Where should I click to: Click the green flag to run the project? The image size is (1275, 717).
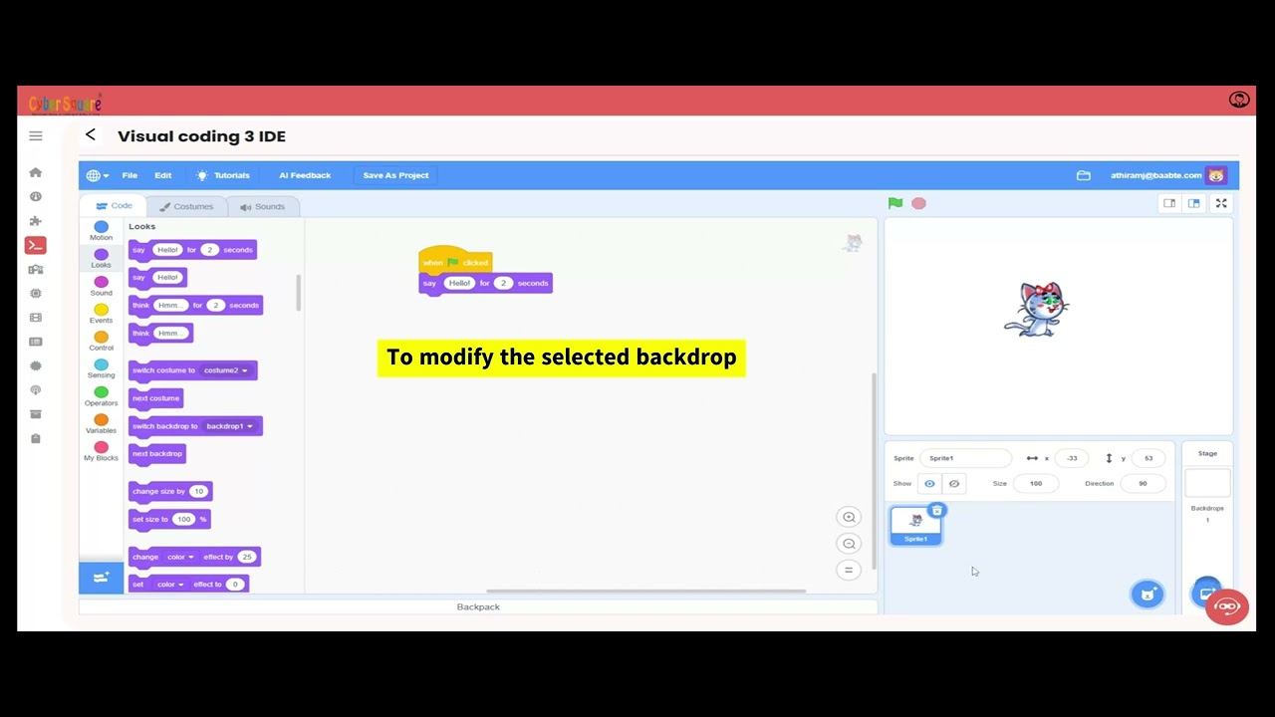pos(895,203)
